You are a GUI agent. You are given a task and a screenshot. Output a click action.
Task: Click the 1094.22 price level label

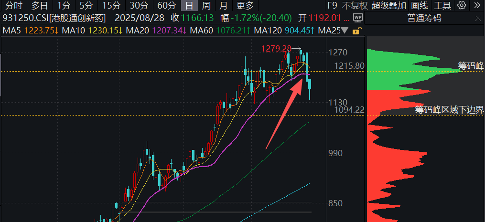(349, 109)
